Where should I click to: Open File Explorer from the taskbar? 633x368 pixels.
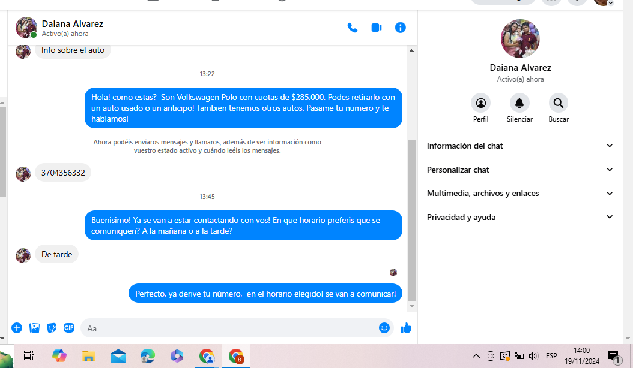(89, 356)
